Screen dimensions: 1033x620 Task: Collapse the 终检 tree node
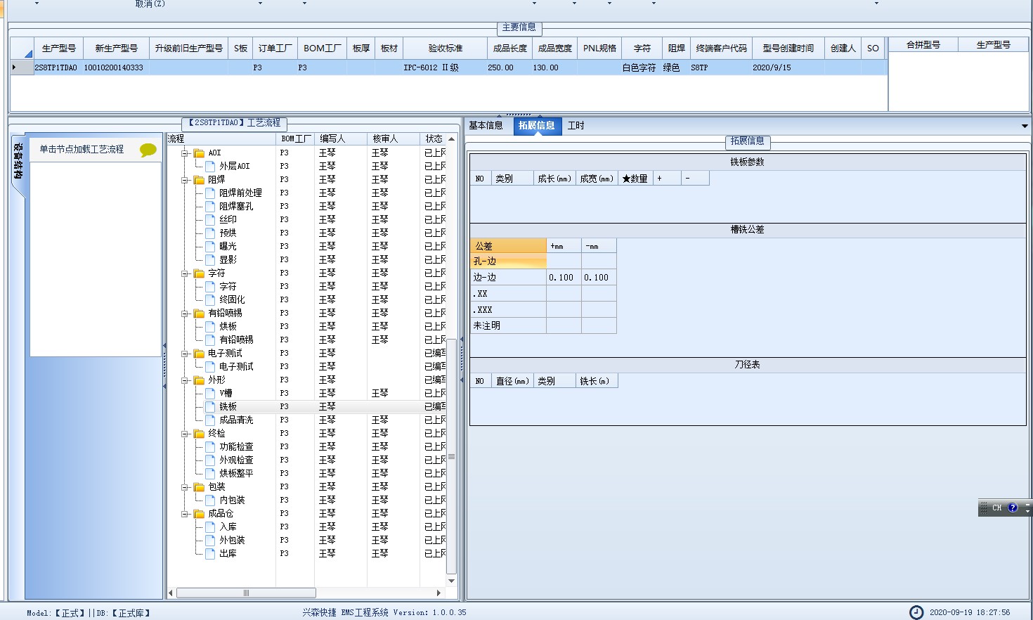[186, 433]
